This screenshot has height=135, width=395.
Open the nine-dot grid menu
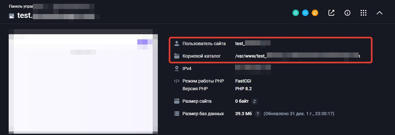point(364,13)
